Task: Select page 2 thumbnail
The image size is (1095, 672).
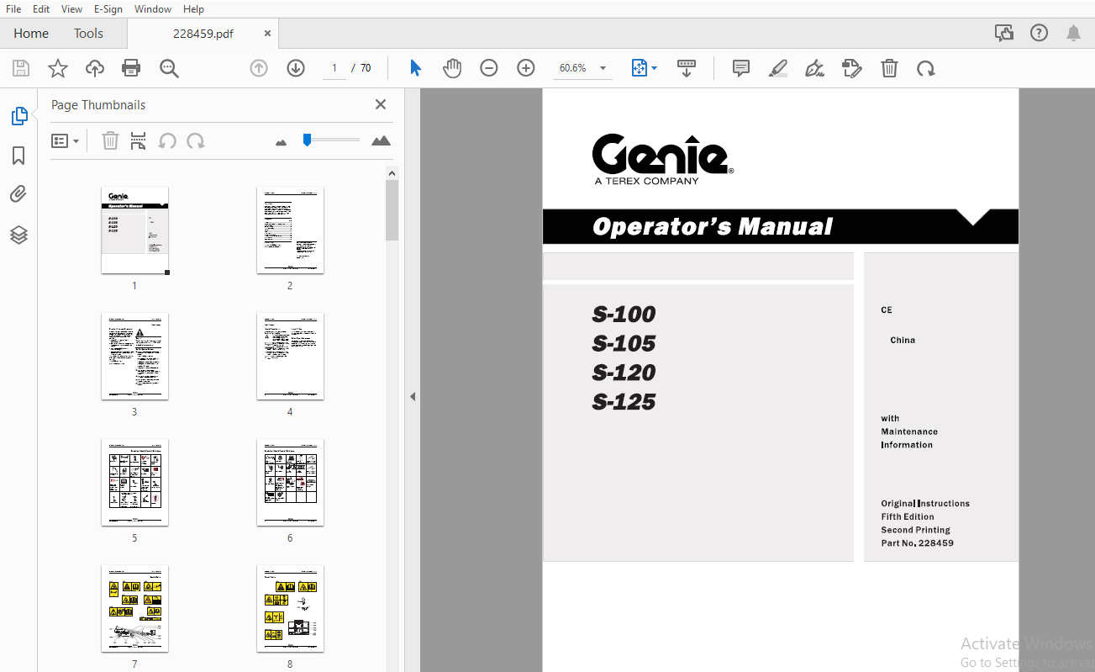Action: click(290, 230)
